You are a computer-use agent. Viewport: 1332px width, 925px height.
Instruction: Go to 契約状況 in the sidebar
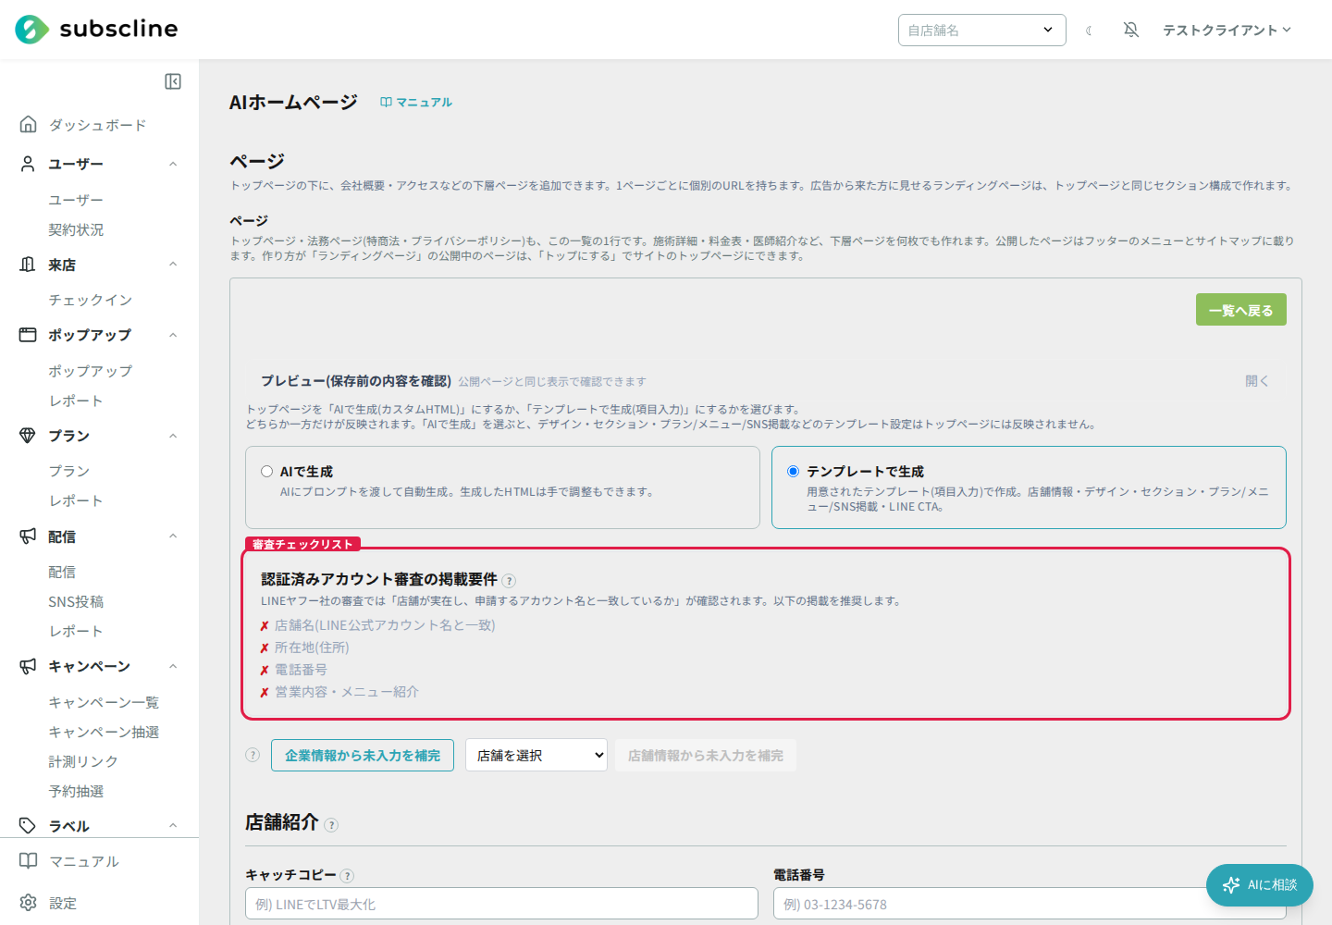(76, 229)
